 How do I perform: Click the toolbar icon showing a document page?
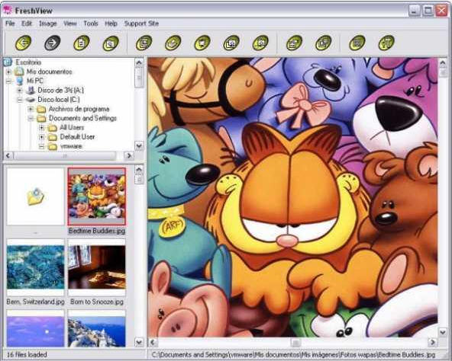tap(82, 43)
